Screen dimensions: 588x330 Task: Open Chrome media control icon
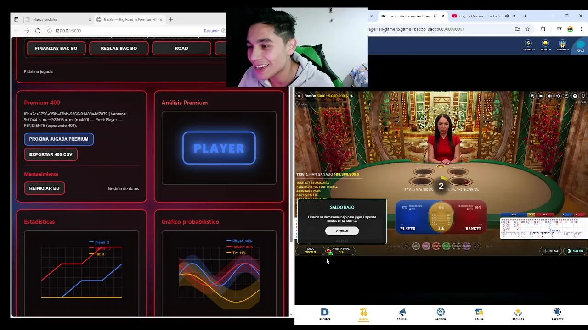pos(559,29)
